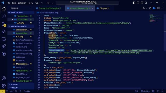Screen dimensions: 166x93
Task: Click the Run Code play button
Action: pos(144,8)
